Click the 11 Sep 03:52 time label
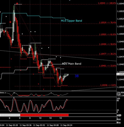The height and width of the screenshot is (127, 124). coord(39,125)
